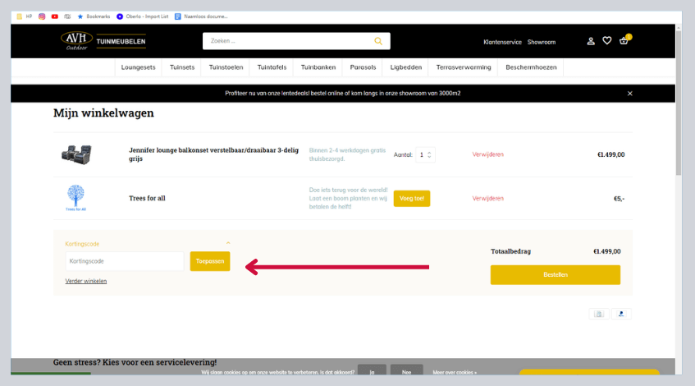The image size is (695, 386).
Task: Open the Terrasverwarming category menu
Action: [x=464, y=67]
